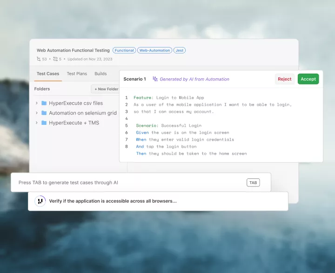
Task: Expand the HyperExecute + TMS folder
Action: click(x=37, y=123)
